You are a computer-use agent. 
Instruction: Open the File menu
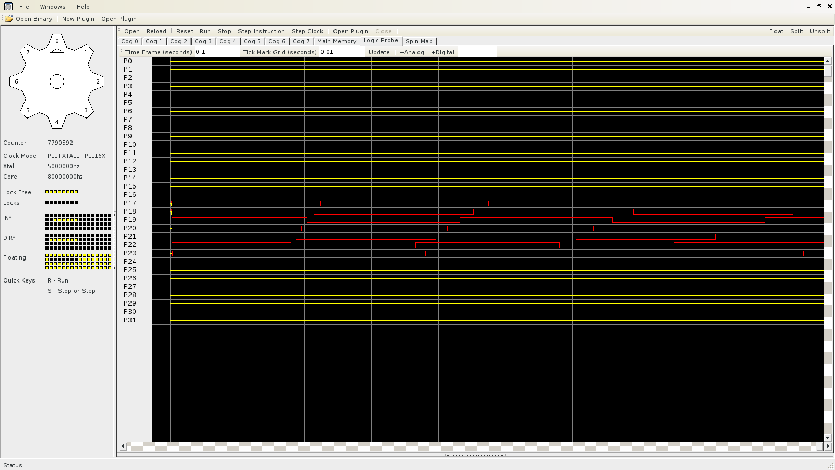[24, 7]
